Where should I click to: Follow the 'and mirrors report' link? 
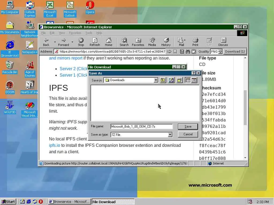coord(66,58)
